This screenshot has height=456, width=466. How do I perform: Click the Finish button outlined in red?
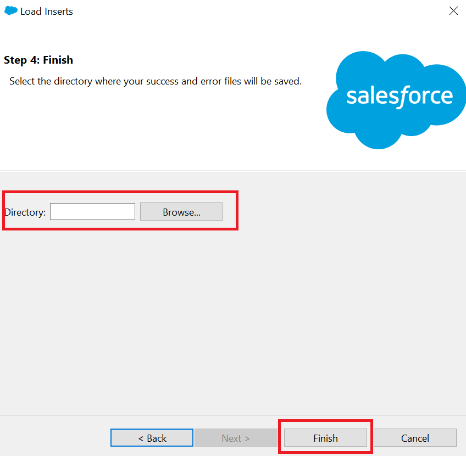point(325,437)
